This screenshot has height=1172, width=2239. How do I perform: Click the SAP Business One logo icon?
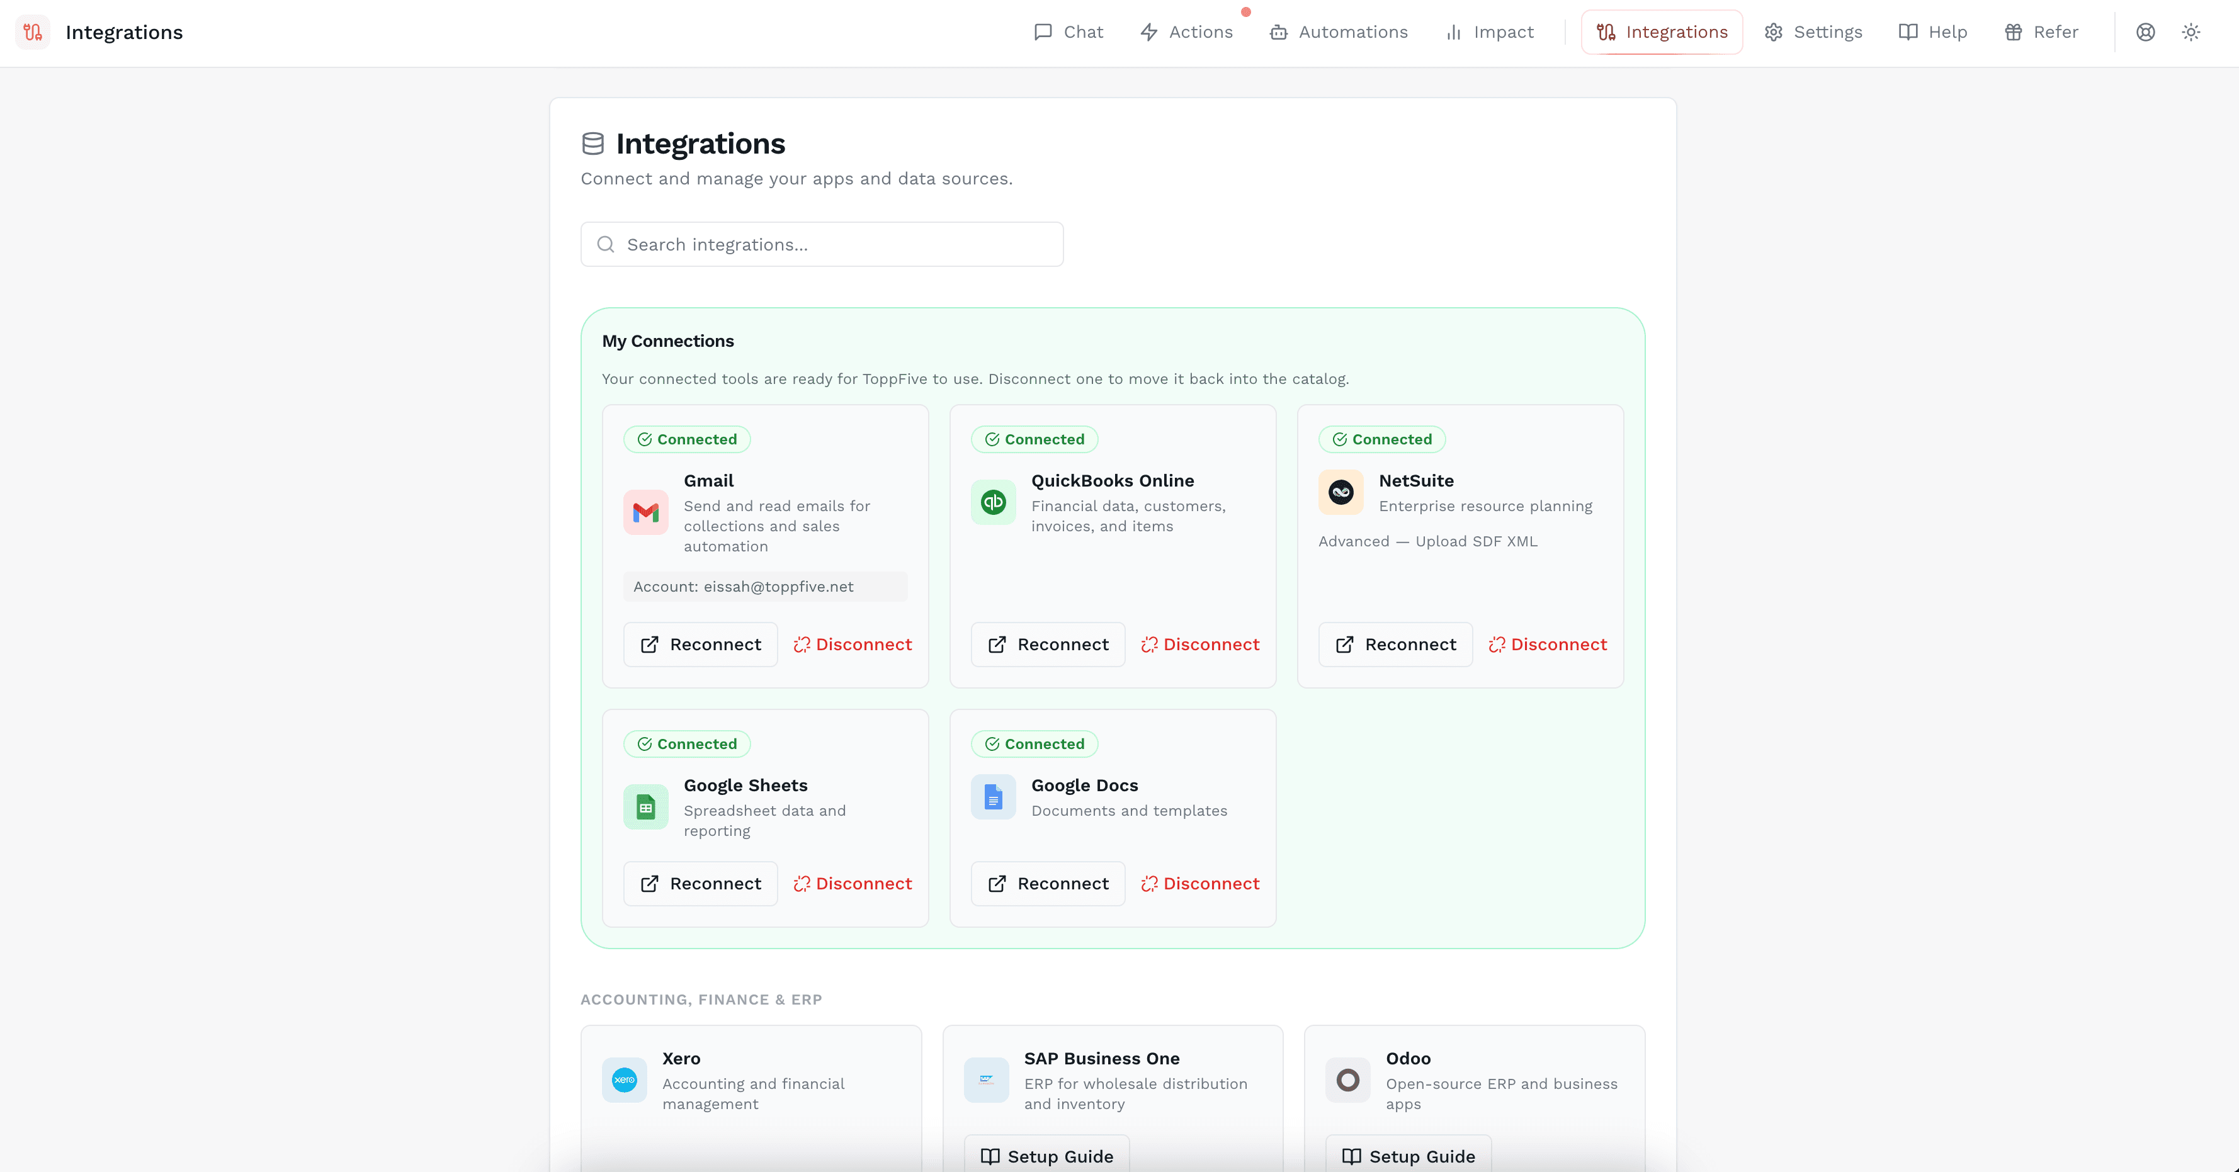[987, 1080]
